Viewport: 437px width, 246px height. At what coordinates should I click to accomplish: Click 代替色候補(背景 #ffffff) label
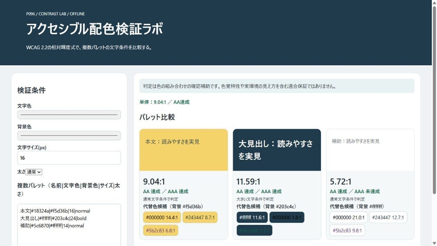(x=358, y=207)
